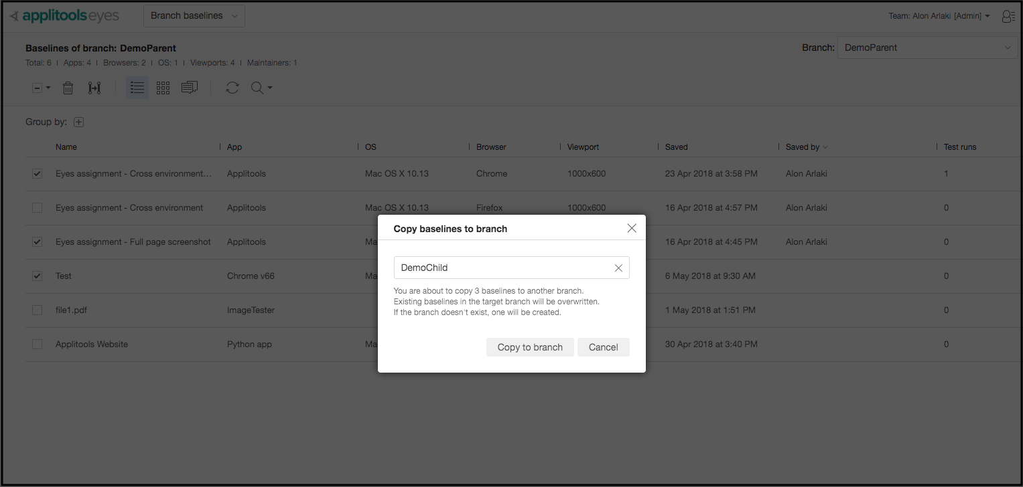Refresh the baselines list
The height and width of the screenshot is (487, 1023).
(x=232, y=87)
